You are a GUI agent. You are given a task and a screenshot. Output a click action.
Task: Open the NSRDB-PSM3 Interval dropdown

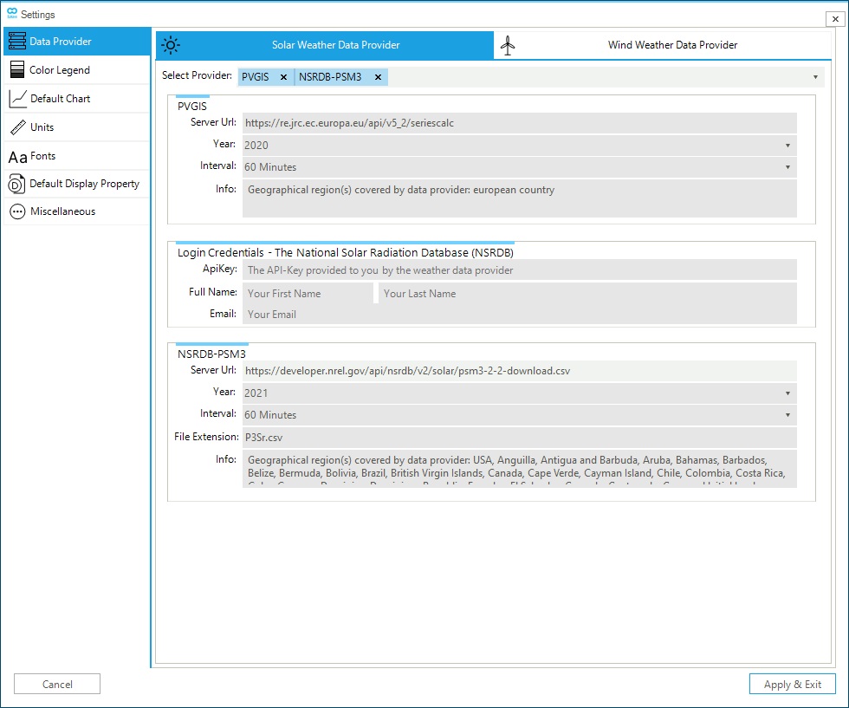coord(787,415)
